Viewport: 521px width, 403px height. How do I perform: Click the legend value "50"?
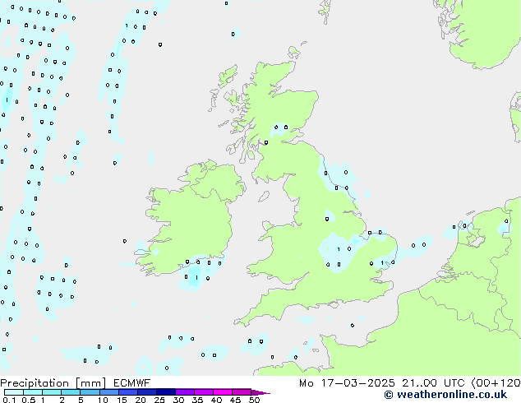(254, 400)
